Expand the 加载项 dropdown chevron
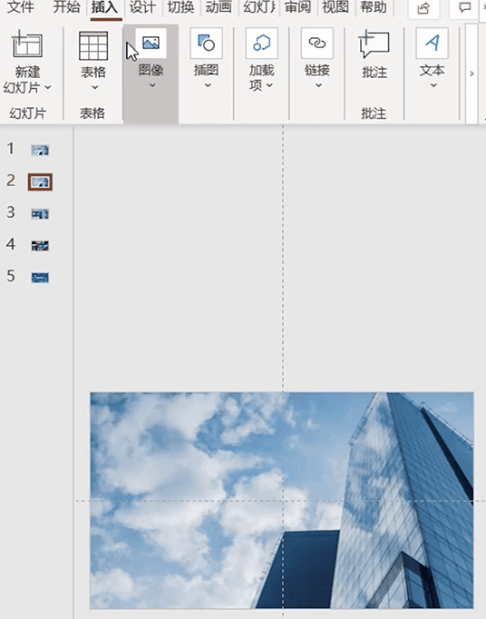Image resolution: width=486 pixels, height=619 pixels. point(269,85)
